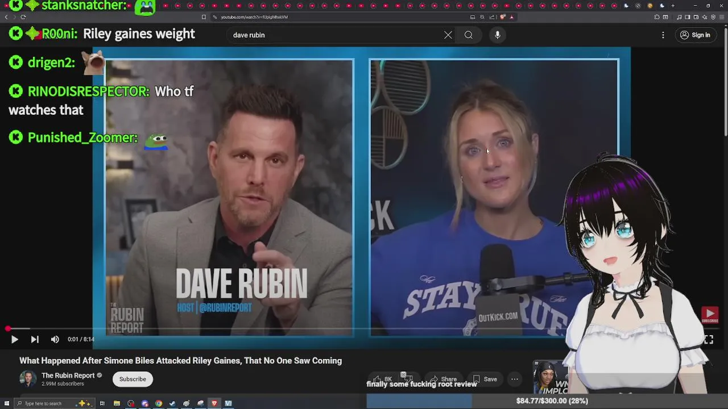728x409 pixels.
Task: Share this video
Action: [x=443, y=379]
